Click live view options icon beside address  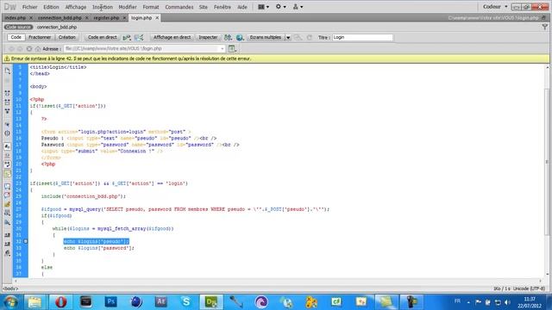232,48
